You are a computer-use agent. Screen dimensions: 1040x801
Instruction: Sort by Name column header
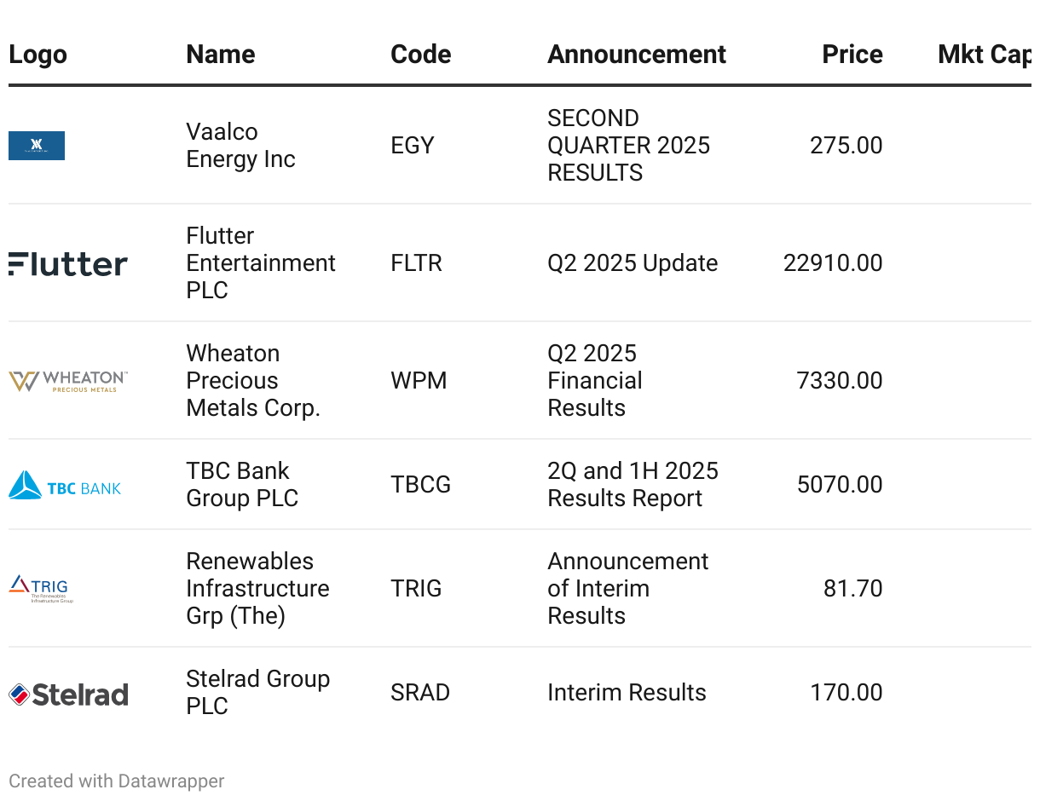[x=221, y=55]
